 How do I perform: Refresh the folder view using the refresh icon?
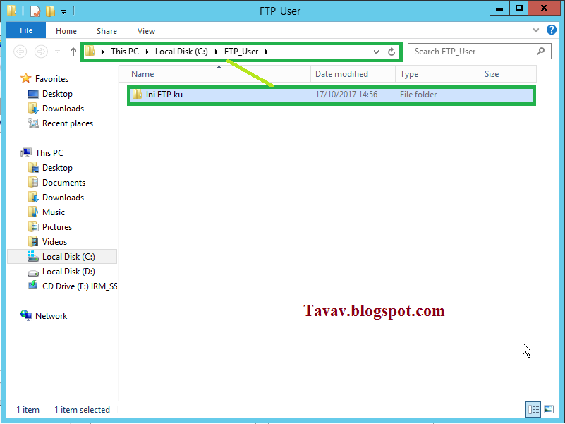[391, 52]
